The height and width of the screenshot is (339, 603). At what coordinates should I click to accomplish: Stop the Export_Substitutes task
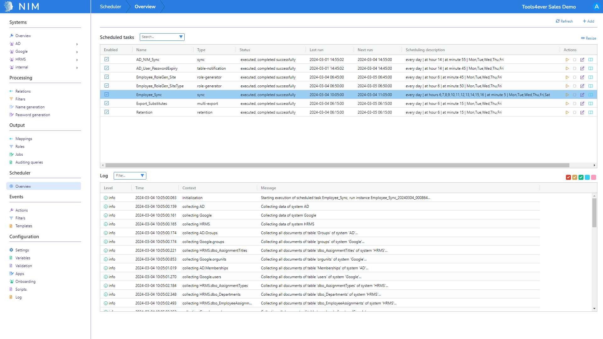(x=575, y=104)
